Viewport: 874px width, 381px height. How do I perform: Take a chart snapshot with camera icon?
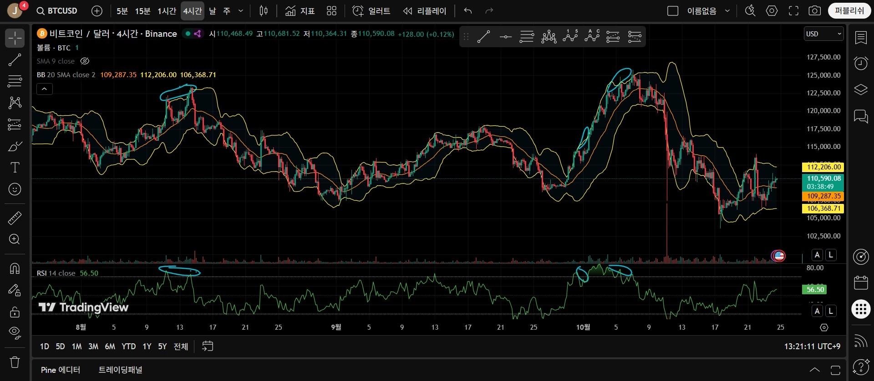pyautogui.click(x=814, y=11)
